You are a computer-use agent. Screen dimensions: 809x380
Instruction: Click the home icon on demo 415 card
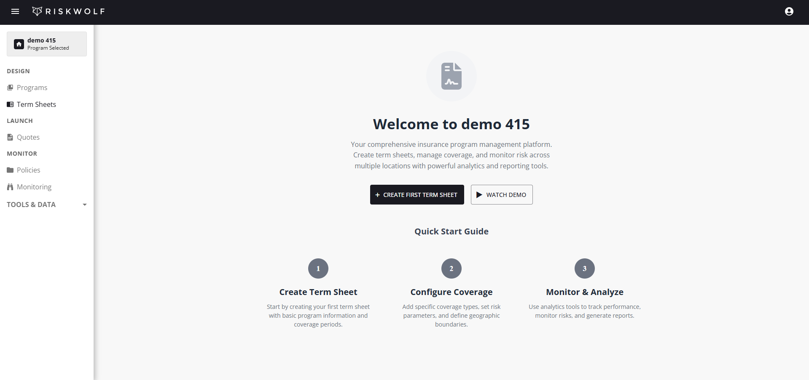click(19, 44)
